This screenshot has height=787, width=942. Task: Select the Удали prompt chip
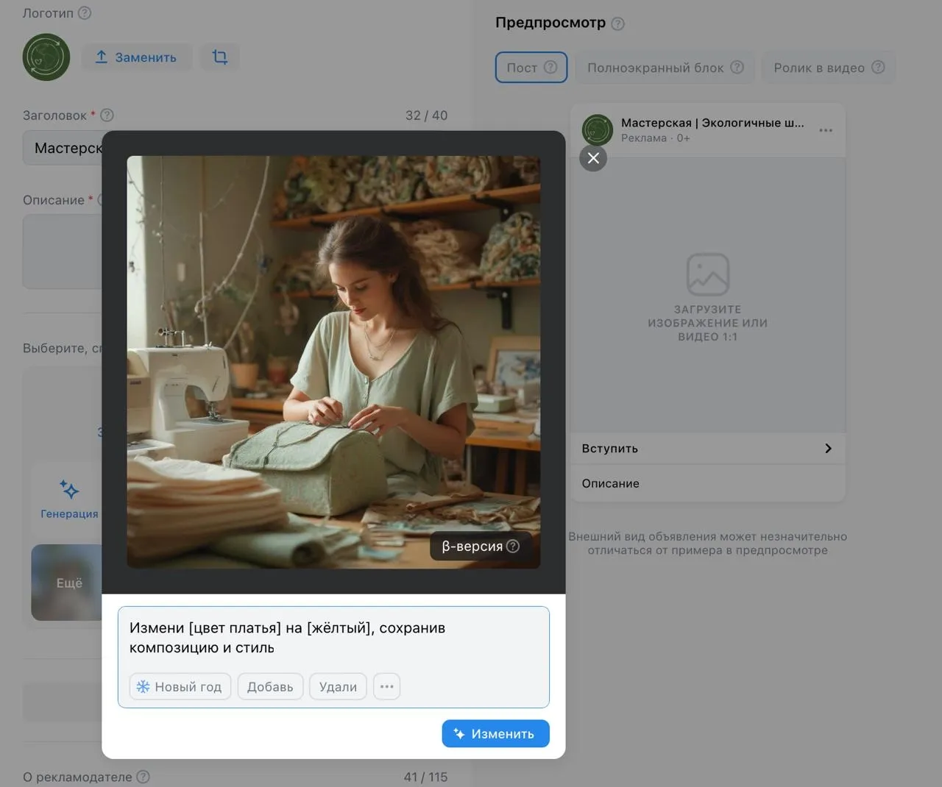[338, 686]
